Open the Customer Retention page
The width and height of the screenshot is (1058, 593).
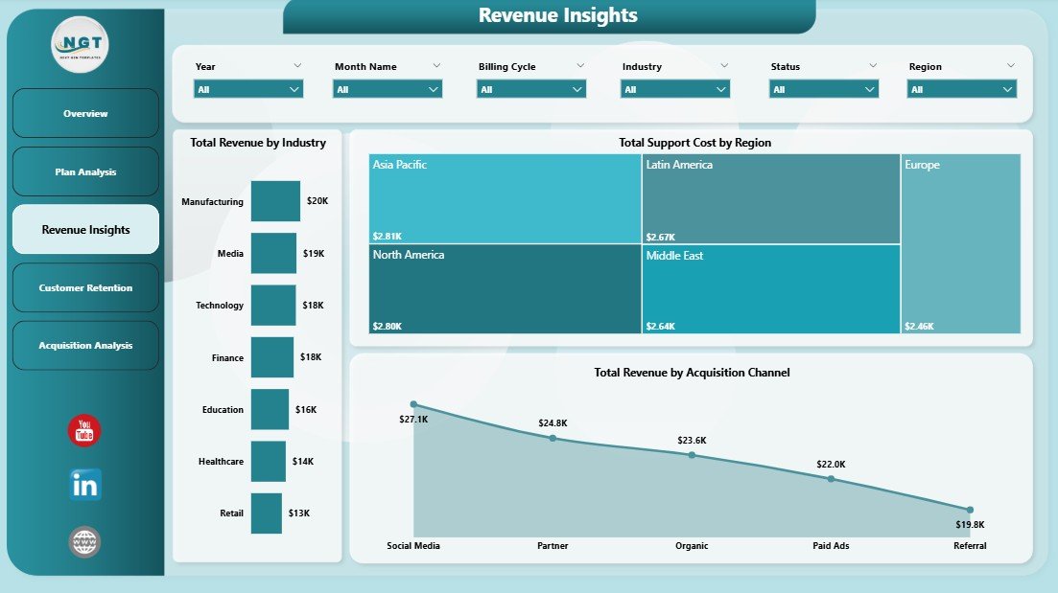pos(84,287)
